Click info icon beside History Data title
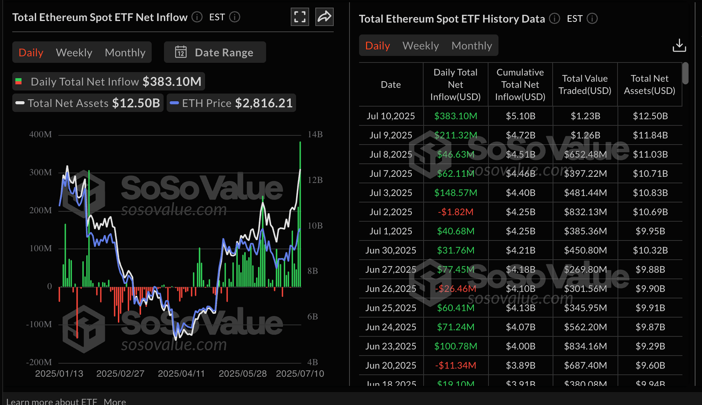Screen dimensions: 702x405 coord(554,19)
